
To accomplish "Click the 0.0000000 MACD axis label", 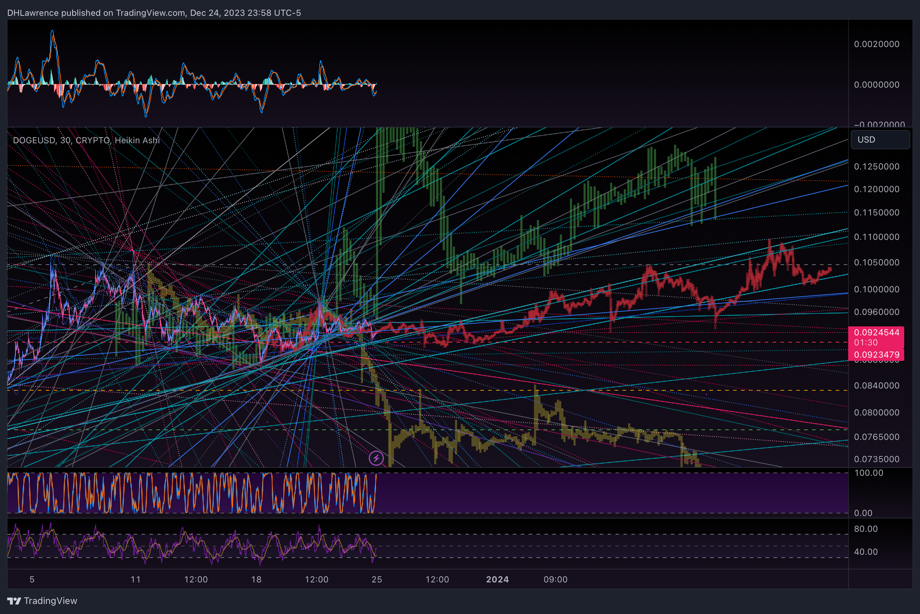I will click(877, 85).
